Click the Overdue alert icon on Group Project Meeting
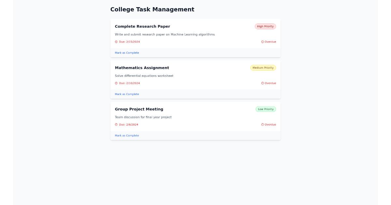 [x=262, y=124]
